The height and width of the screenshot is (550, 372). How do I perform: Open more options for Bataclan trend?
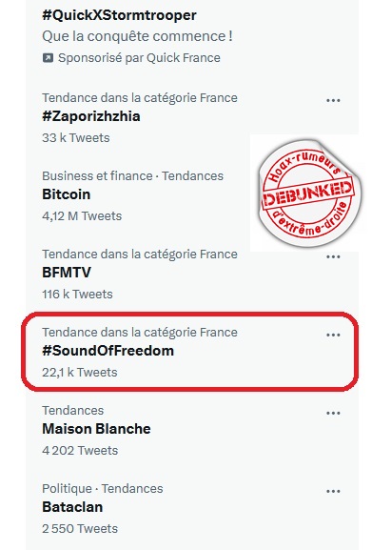pyautogui.click(x=333, y=492)
